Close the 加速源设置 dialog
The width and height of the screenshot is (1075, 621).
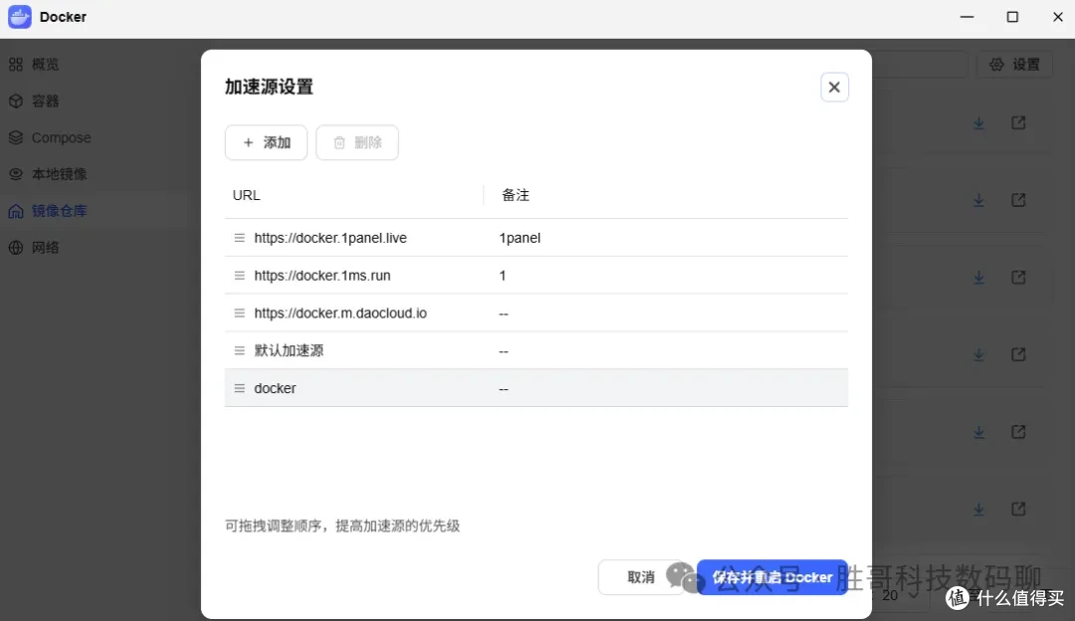pyautogui.click(x=834, y=87)
